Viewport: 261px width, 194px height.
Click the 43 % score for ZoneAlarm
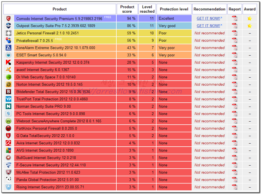pyautogui.click(x=127, y=48)
